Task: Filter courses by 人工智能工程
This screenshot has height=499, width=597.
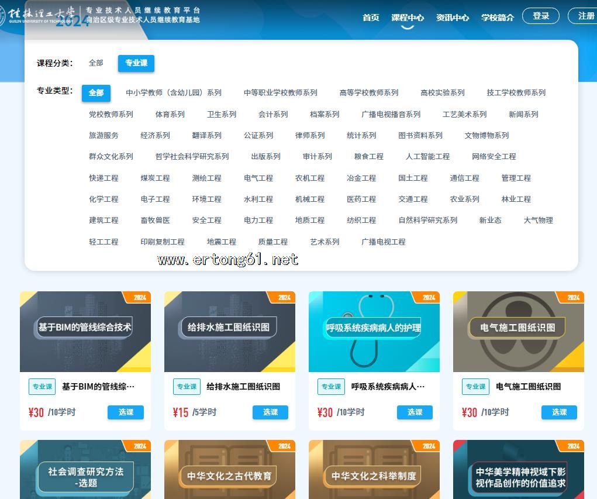Action: click(x=427, y=156)
